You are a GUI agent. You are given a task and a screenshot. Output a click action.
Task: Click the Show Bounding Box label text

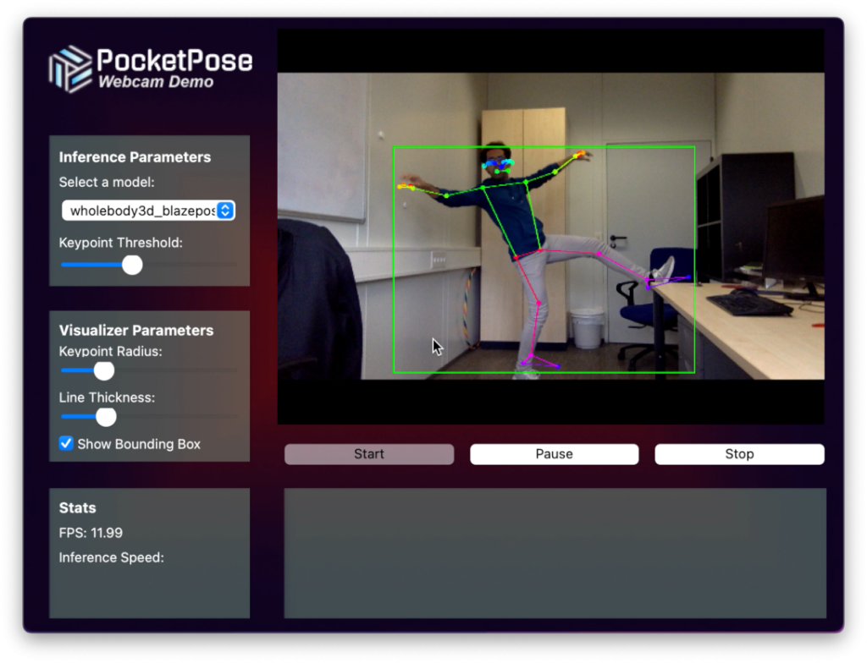(139, 444)
